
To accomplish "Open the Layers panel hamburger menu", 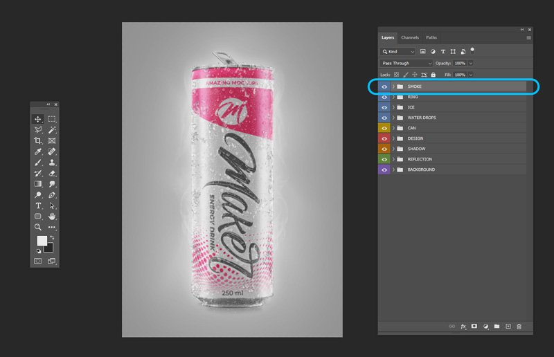I will [x=528, y=38].
